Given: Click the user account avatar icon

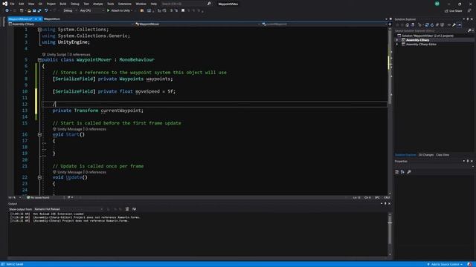Looking at the screenshot, I should (x=437, y=4).
